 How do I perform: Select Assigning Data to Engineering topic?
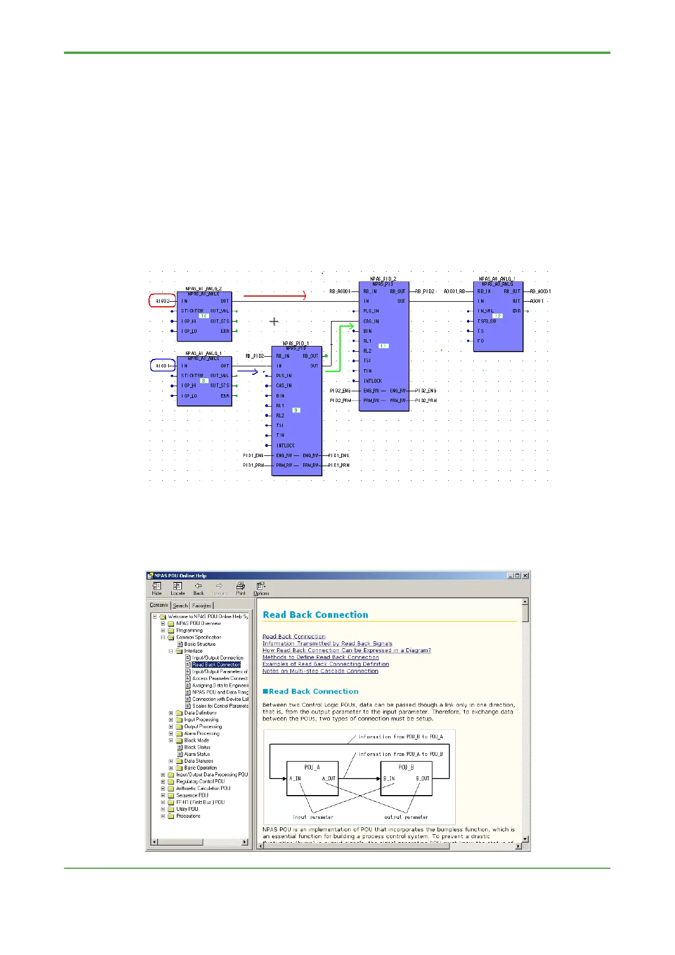click(x=220, y=685)
